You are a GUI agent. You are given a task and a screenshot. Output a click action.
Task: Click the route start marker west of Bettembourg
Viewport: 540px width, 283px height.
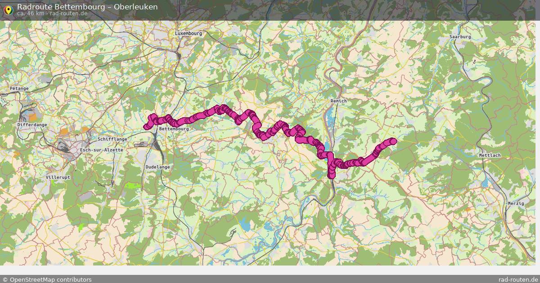click(146, 127)
